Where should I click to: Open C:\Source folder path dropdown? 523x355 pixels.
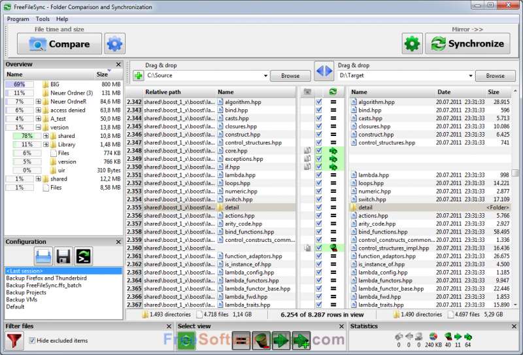pyautogui.click(x=265, y=76)
